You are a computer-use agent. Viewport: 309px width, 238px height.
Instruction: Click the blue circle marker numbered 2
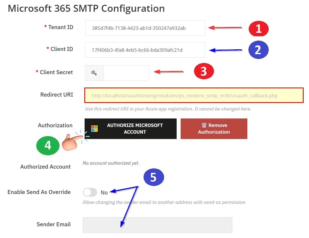click(x=258, y=50)
